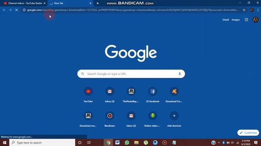Viewport: 261px width, 146px height.
Task: Open the Gmail link
Action: click(226, 20)
